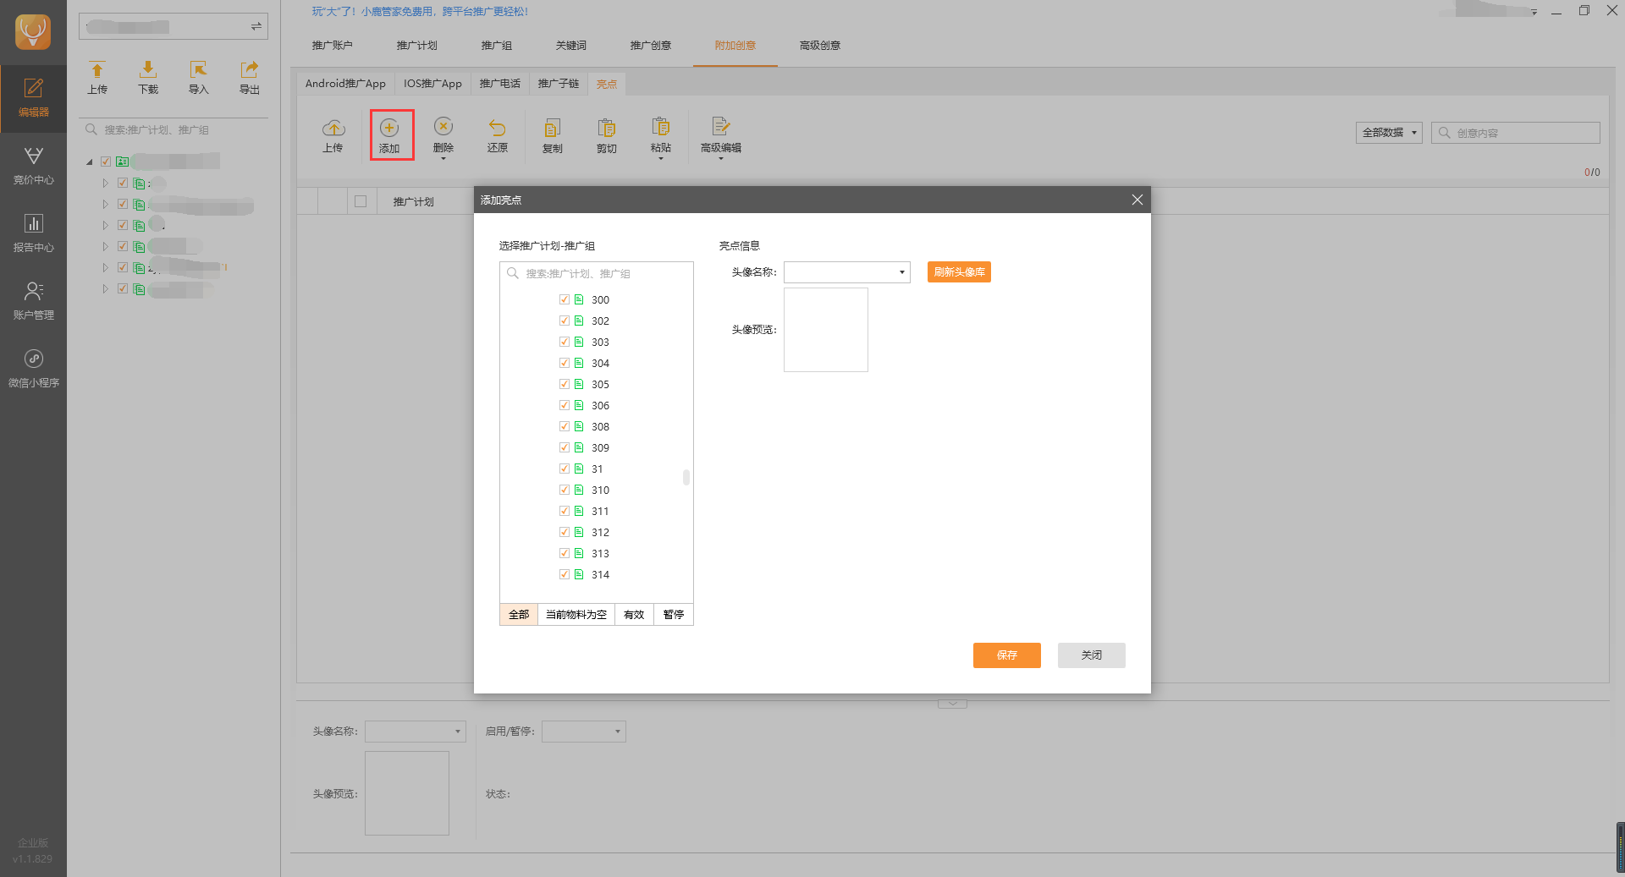Select the 暂停 filter

click(674, 615)
